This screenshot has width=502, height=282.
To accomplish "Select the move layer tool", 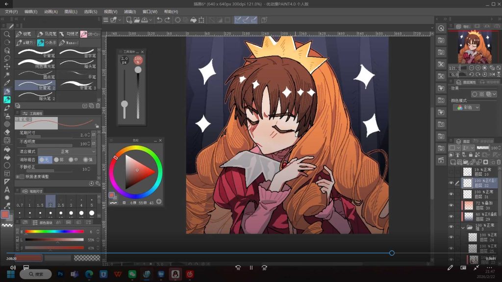I will 7,67.
